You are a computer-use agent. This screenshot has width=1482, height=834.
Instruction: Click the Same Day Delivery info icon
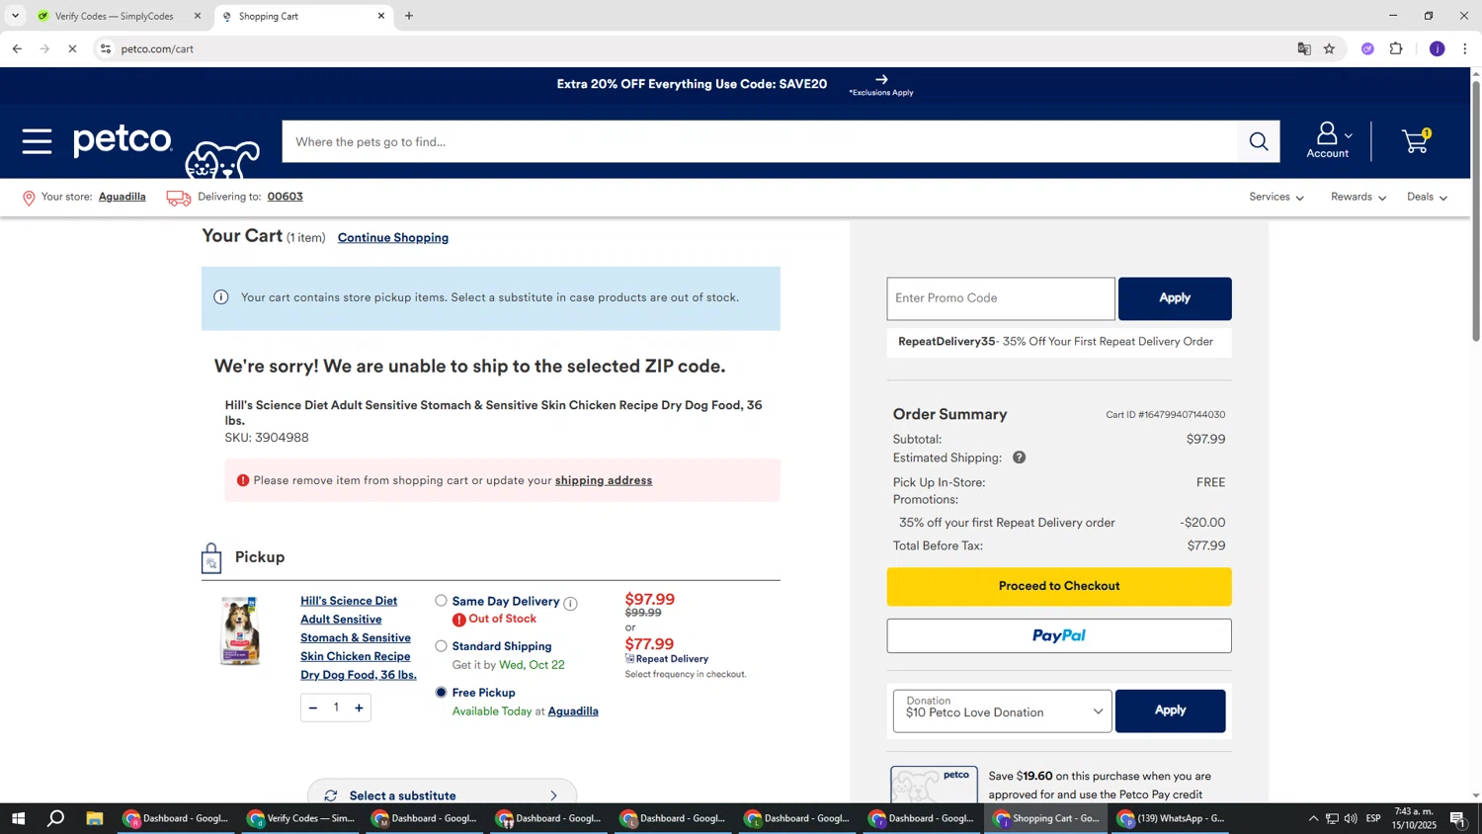(570, 604)
